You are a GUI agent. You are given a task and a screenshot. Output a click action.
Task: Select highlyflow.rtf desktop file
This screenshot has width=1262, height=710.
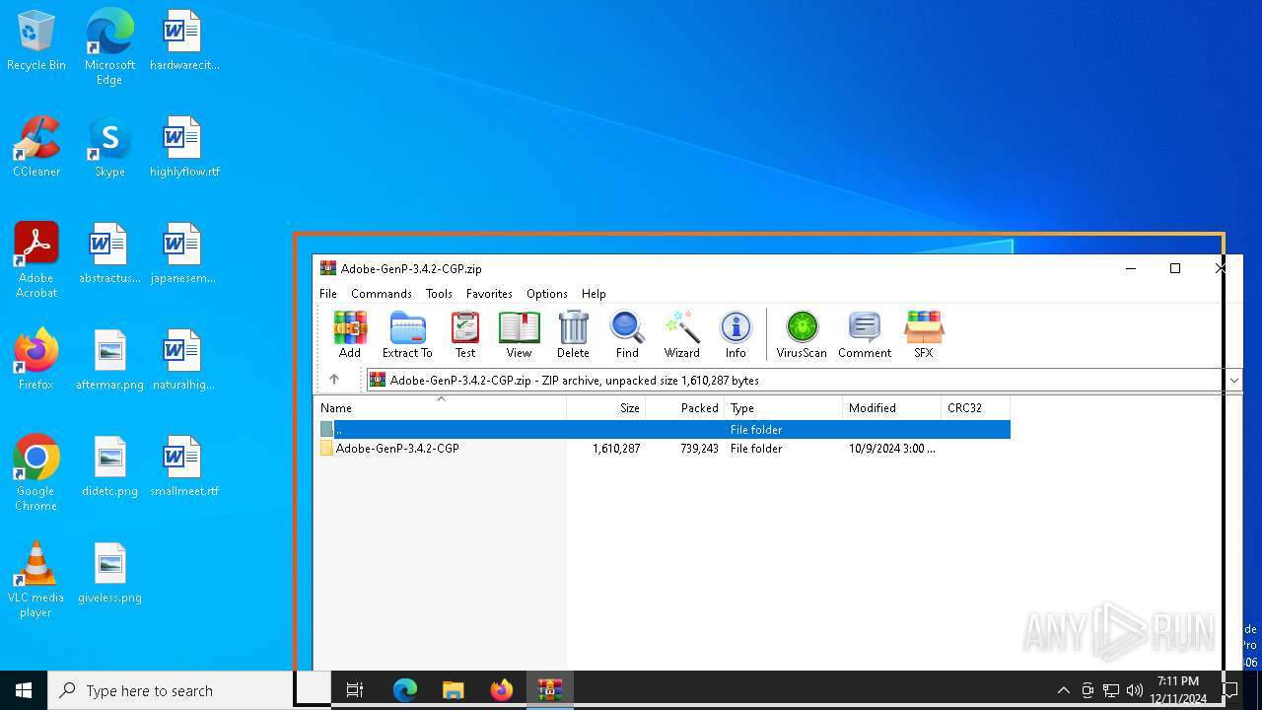tap(184, 148)
